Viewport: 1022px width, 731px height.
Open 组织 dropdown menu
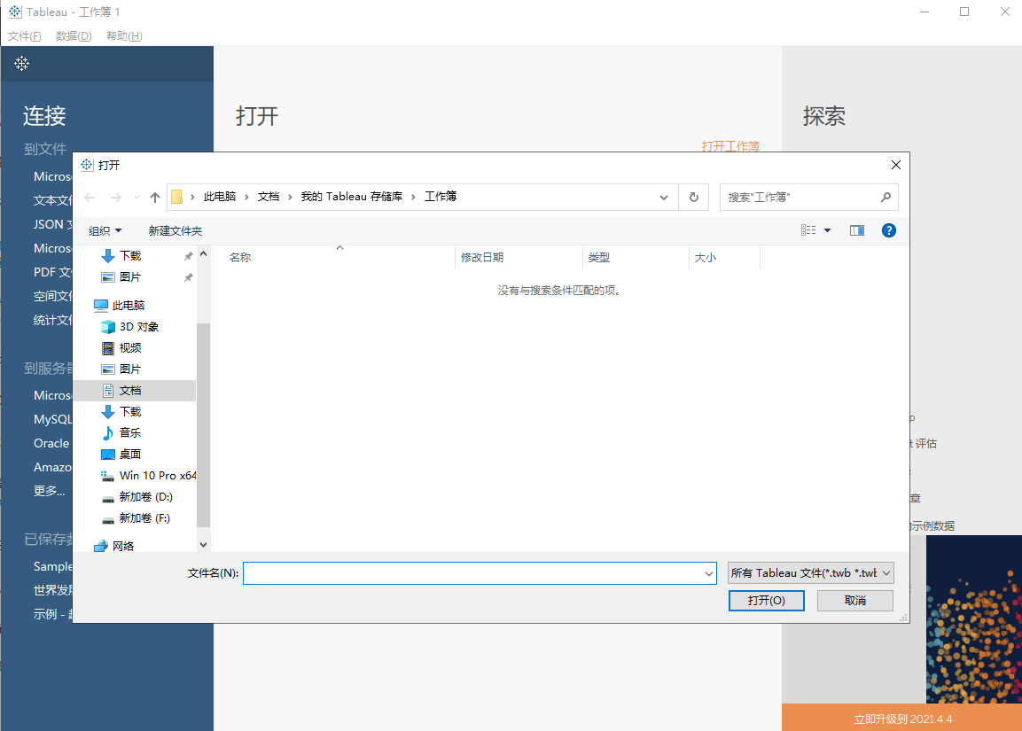tap(105, 230)
